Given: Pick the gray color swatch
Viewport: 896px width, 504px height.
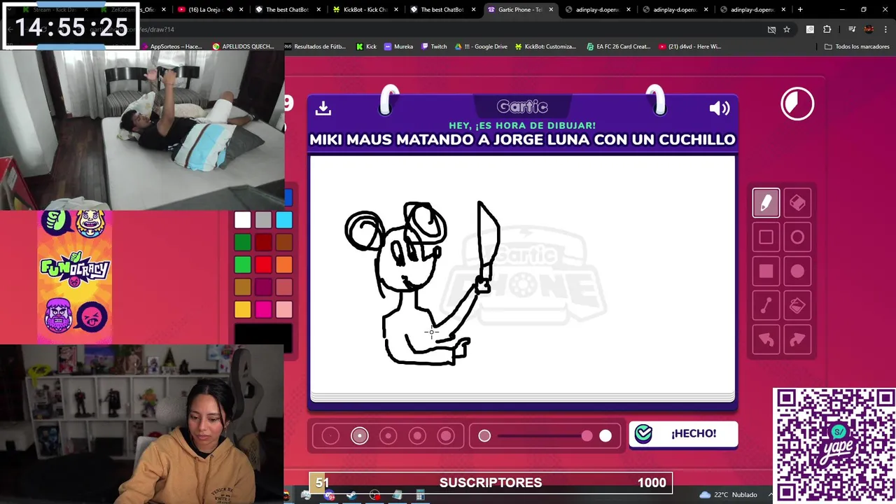Looking at the screenshot, I should (263, 220).
